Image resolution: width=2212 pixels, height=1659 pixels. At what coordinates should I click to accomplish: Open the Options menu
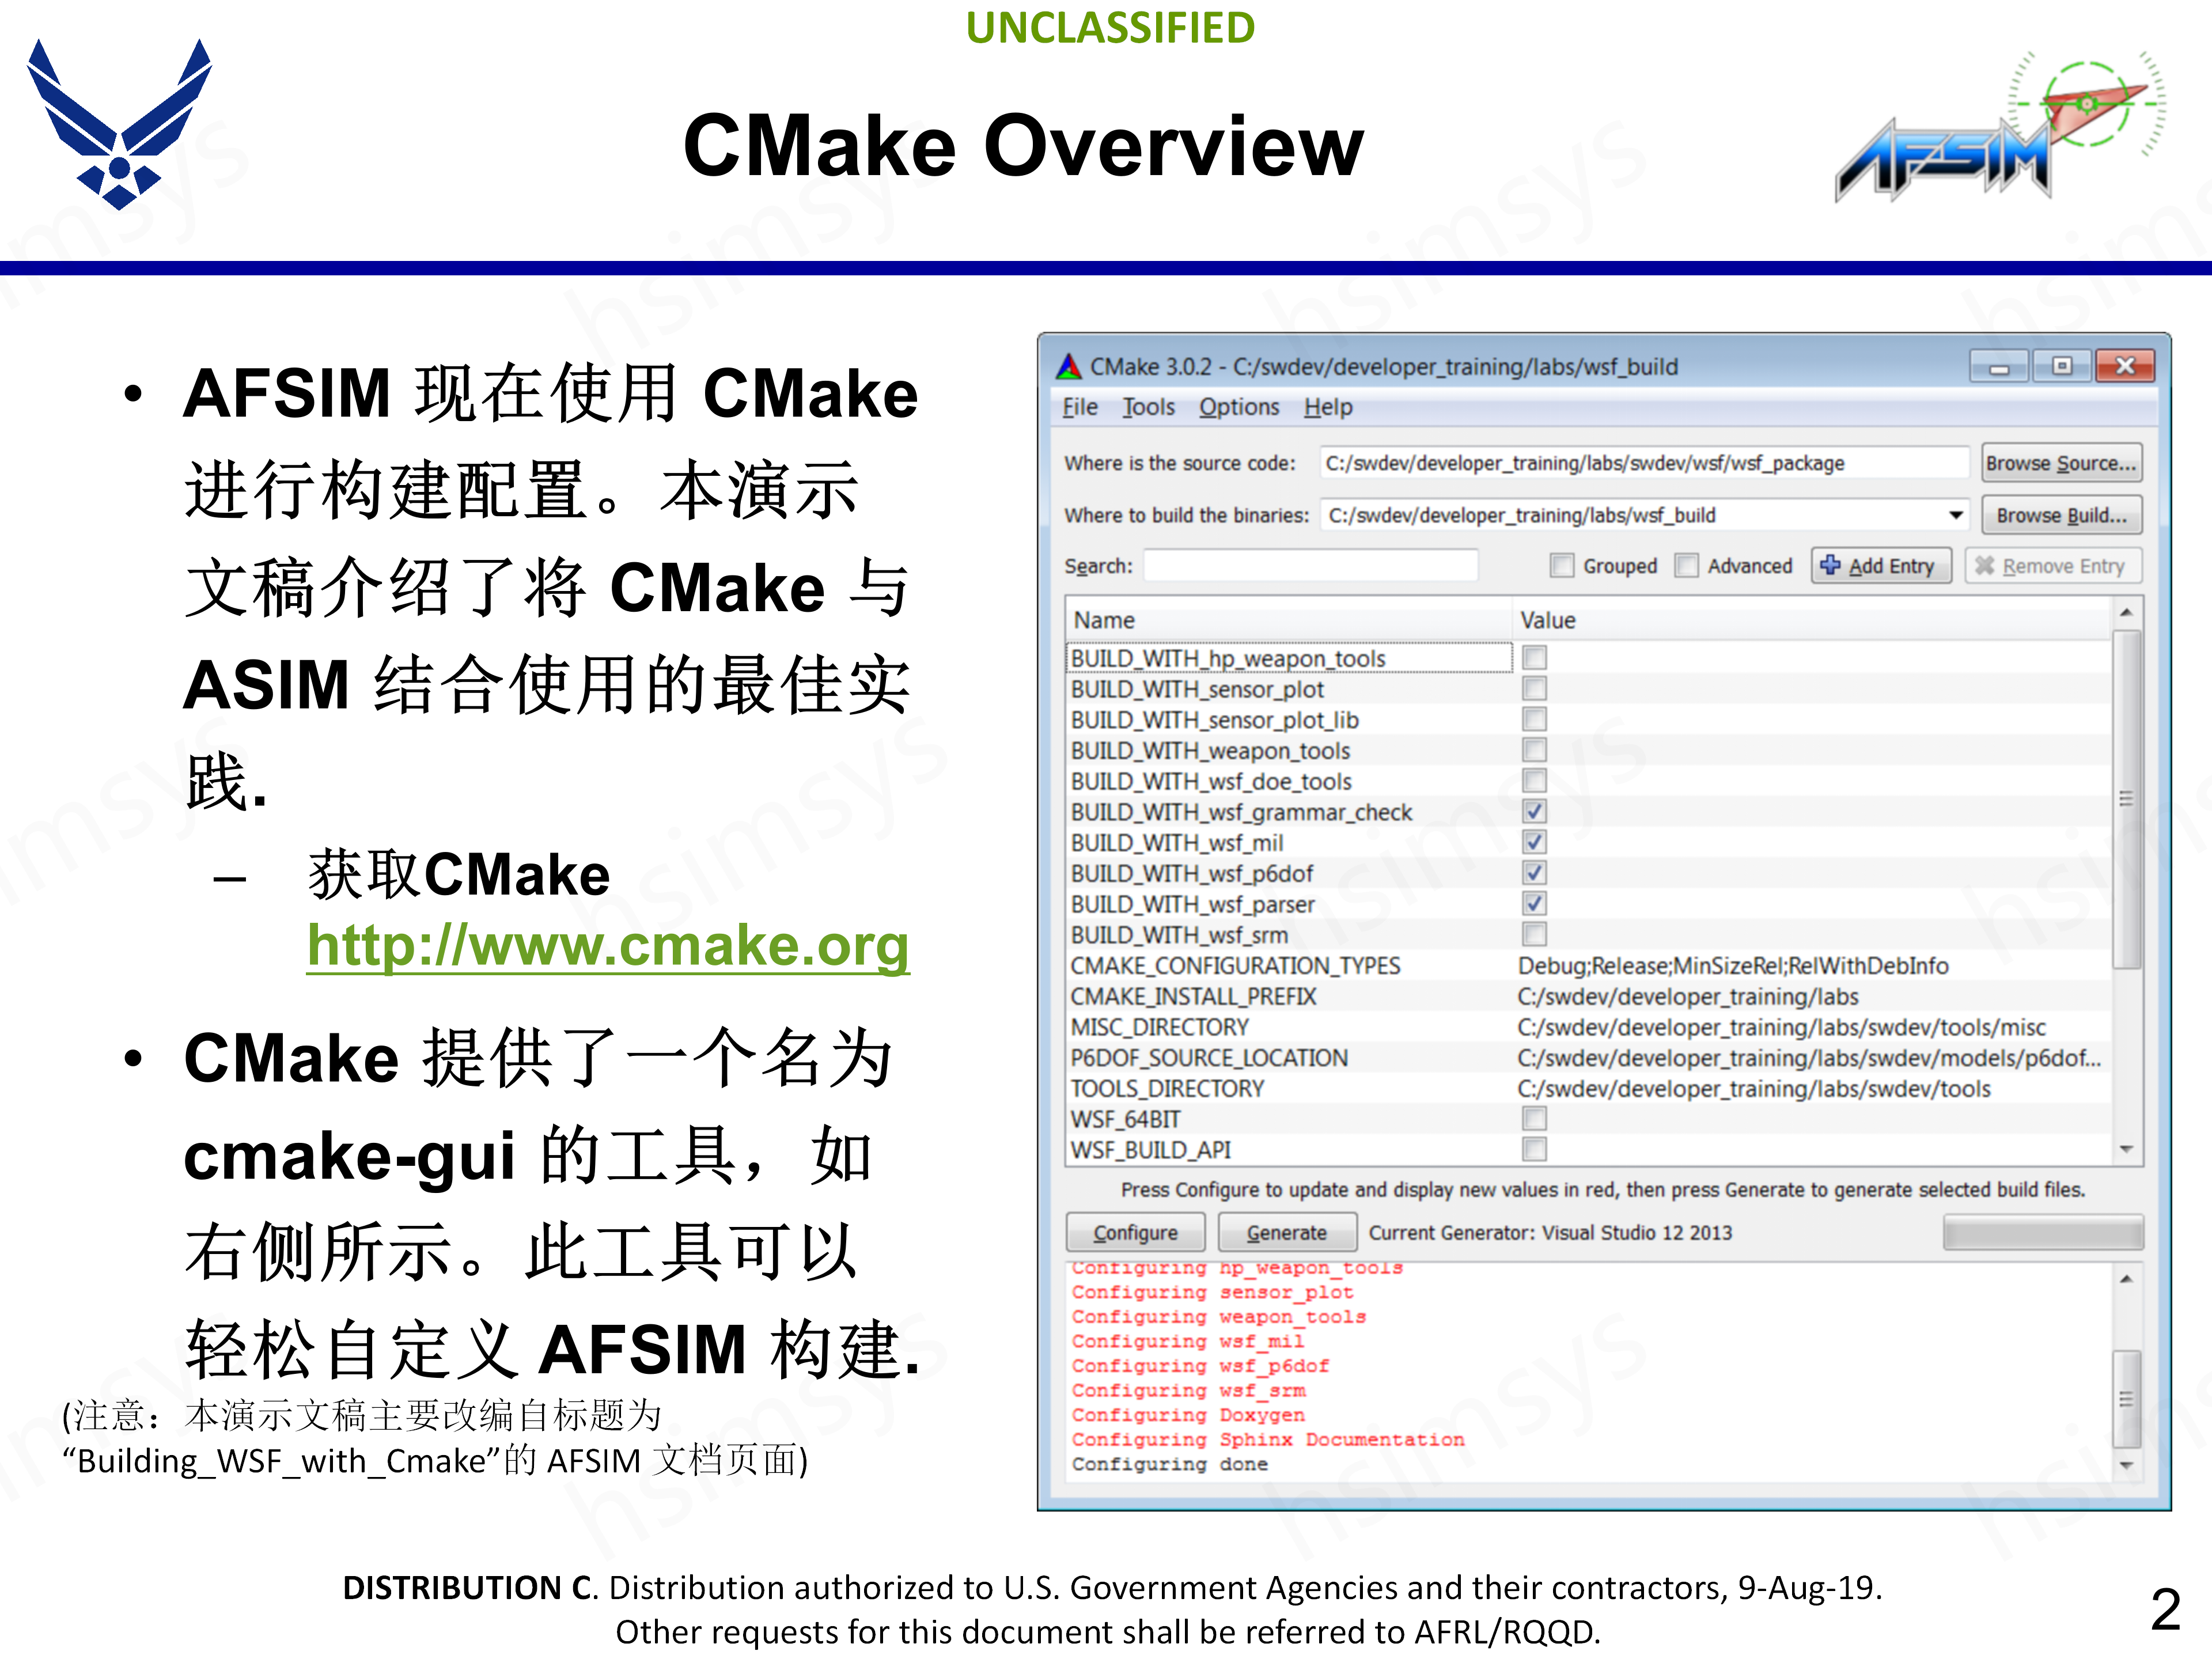1239,407
